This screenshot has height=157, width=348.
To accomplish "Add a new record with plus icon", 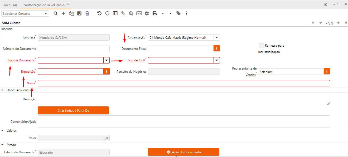I will (x=64, y=13).
